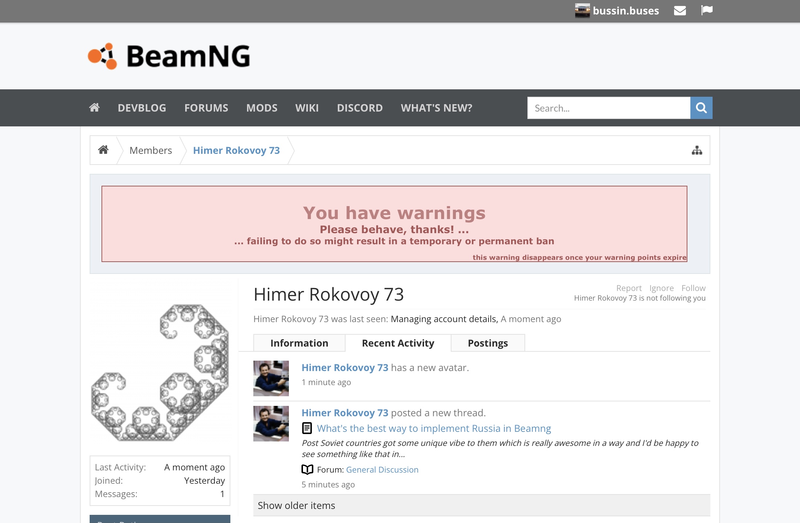Open the DEVBLOG nav item

click(x=142, y=108)
